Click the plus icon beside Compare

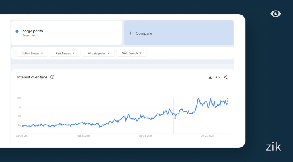click(130, 33)
